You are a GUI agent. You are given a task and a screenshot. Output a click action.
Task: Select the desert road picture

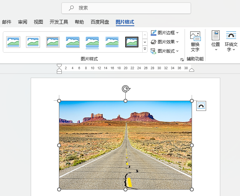point(125,145)
